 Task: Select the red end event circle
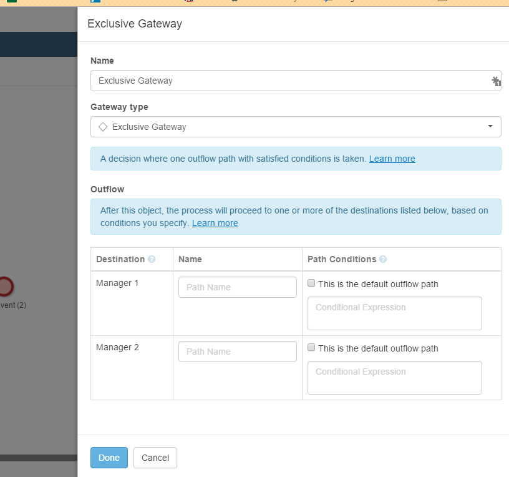click(x=5, y=287)
